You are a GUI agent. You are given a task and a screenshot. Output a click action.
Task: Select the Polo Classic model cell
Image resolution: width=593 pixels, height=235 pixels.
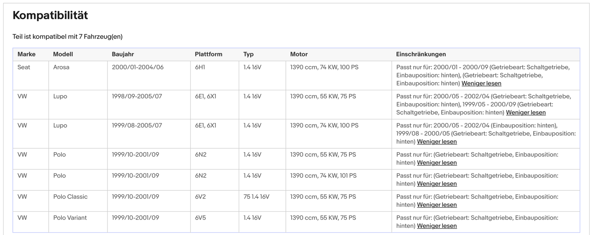70,197
